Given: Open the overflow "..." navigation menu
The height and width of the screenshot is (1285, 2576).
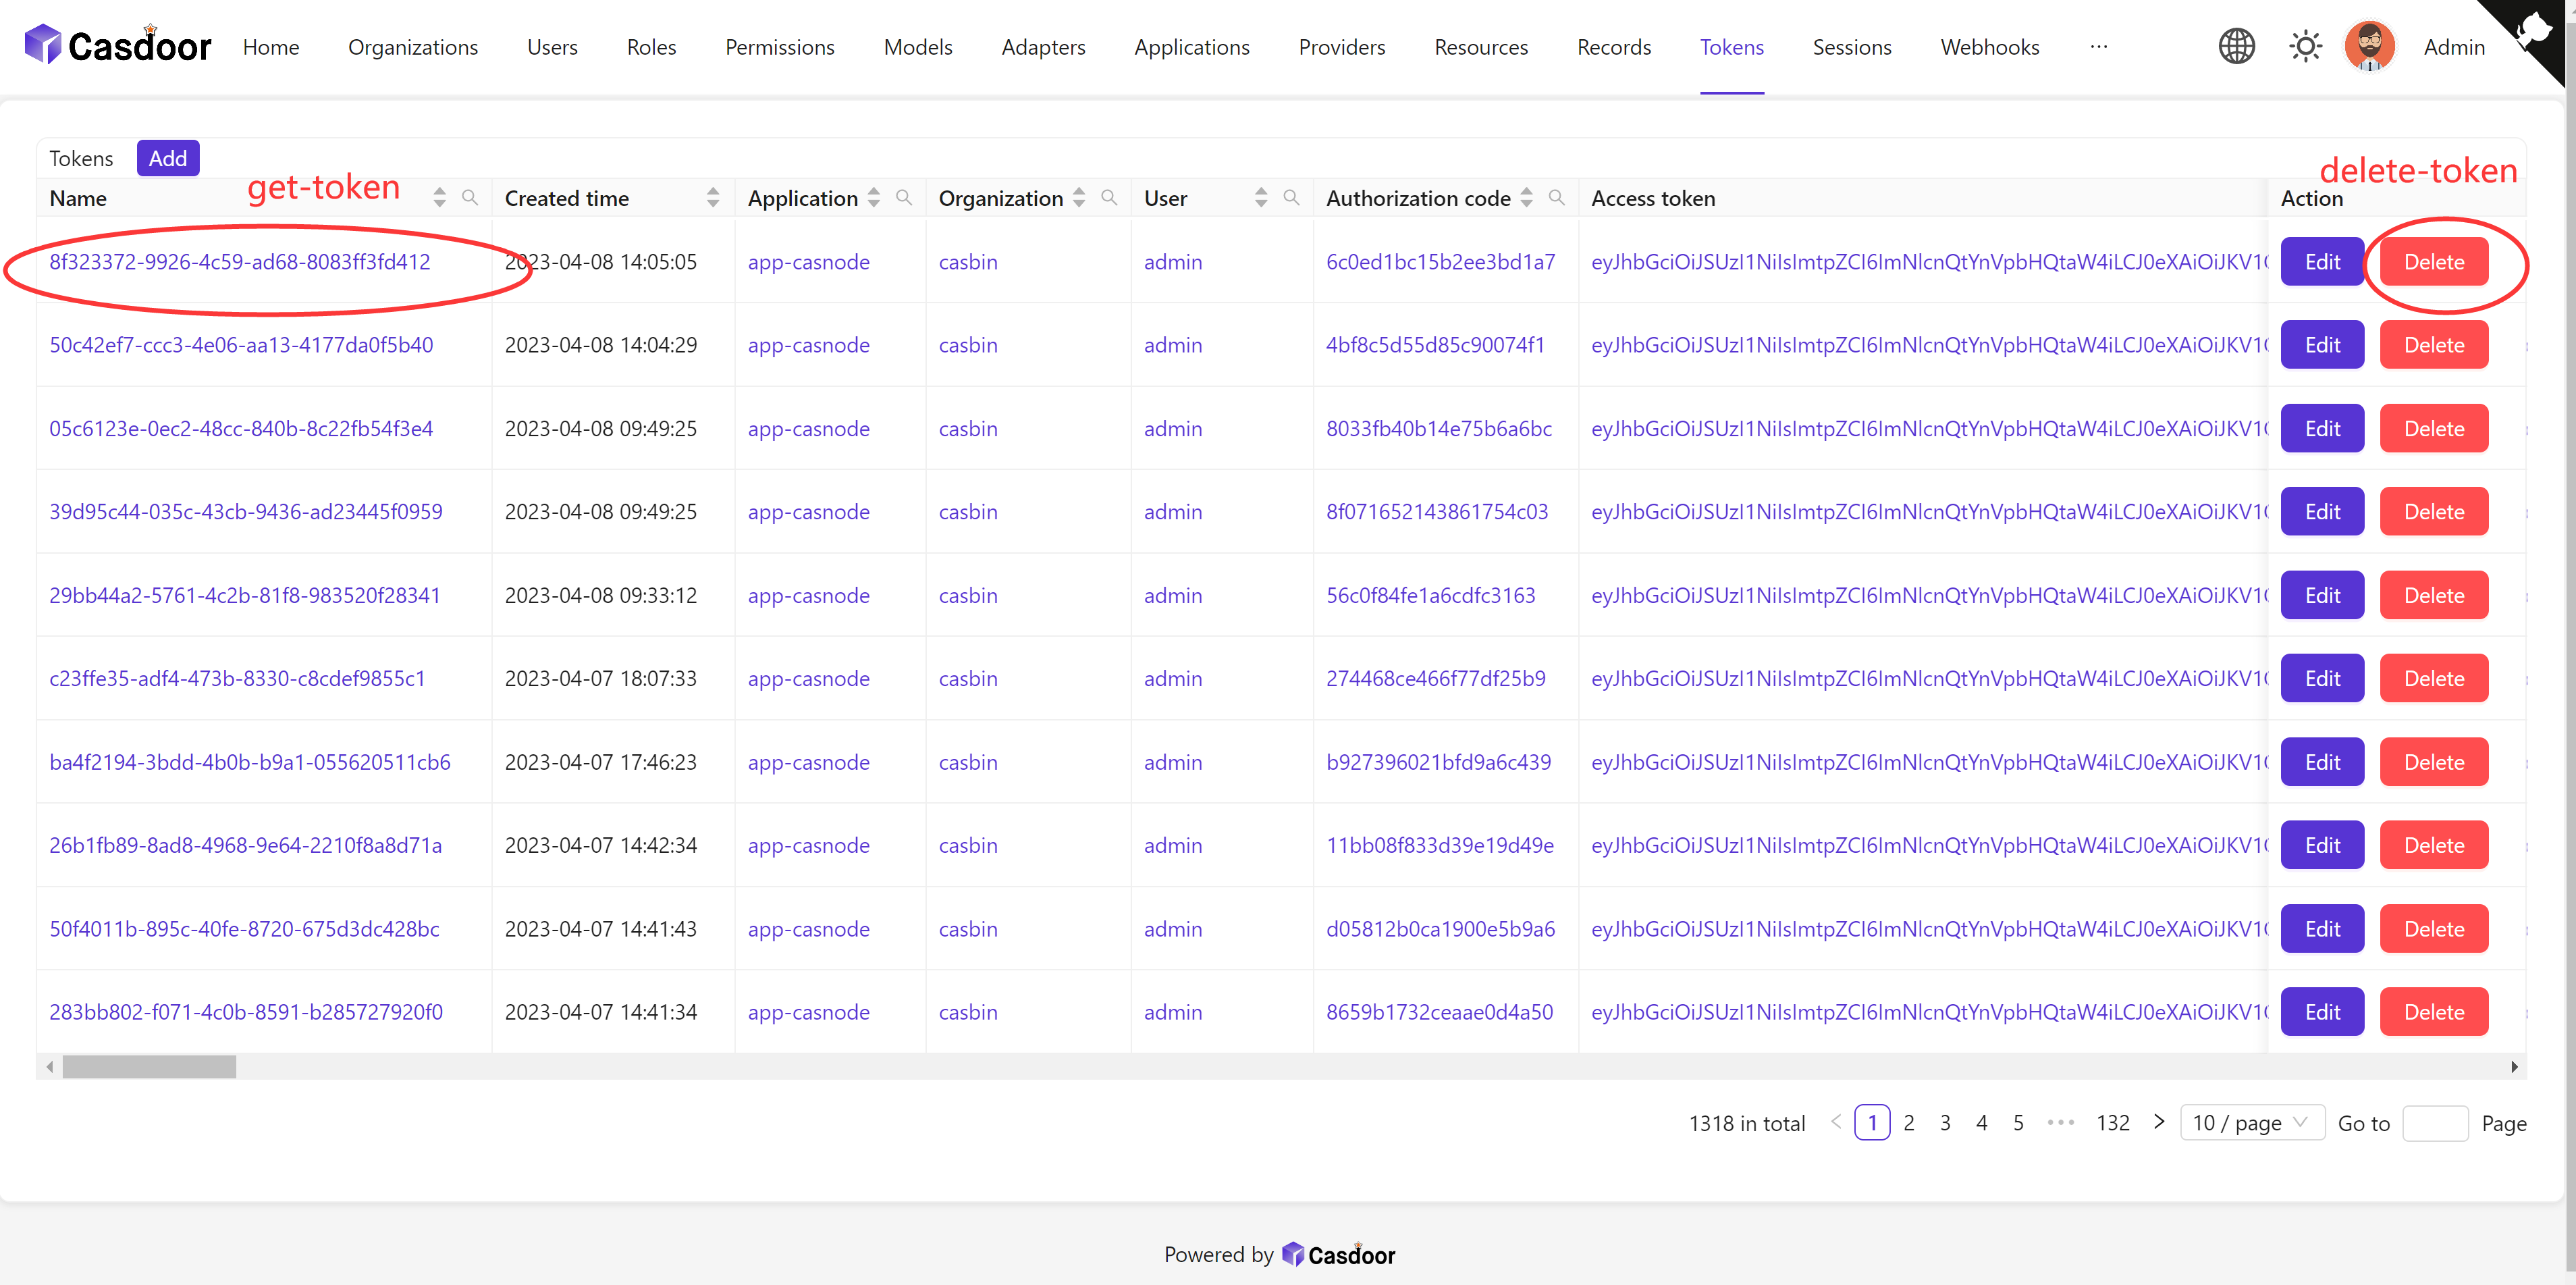Looking at the screenshot, I should pyautogui.click(x=2100, y=47).
